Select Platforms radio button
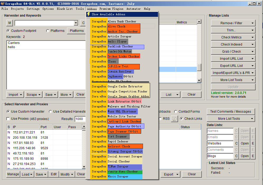 point(48,31)
